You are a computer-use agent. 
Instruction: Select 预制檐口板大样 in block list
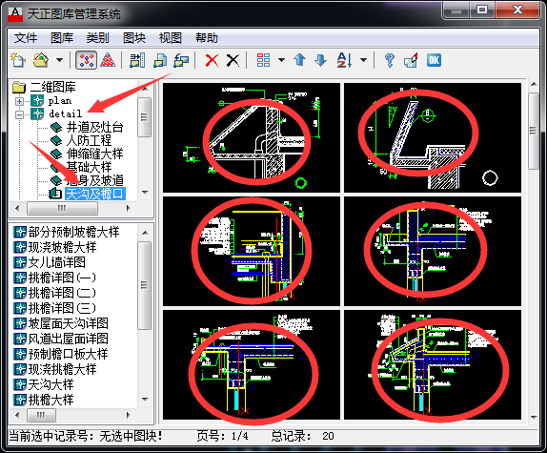point(68,354)
